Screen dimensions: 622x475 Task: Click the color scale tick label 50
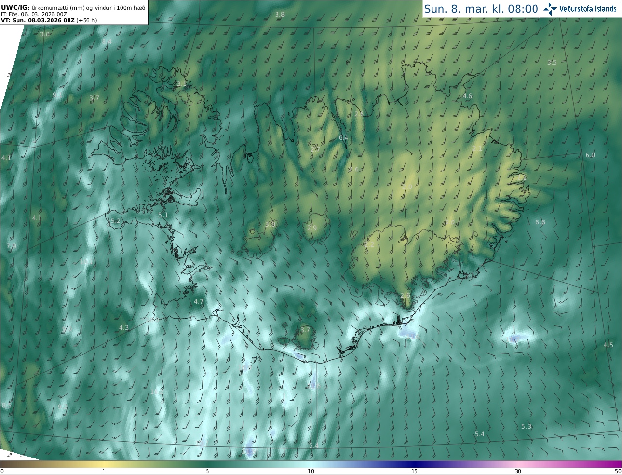click(x=618, y=471)
